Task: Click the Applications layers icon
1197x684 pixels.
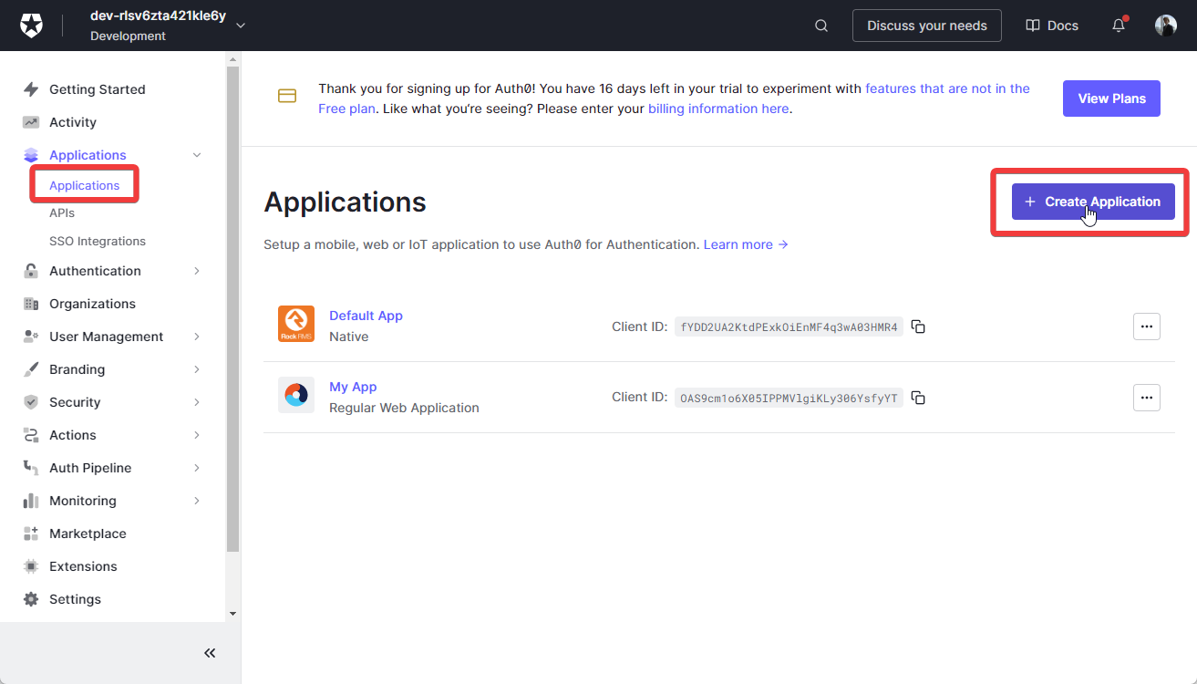Action: point(31,155)
